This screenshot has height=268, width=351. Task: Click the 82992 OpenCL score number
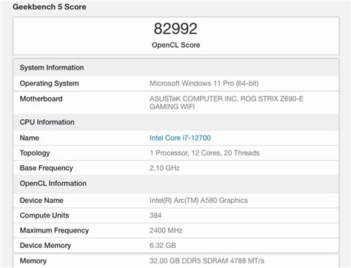coord(175,29)
